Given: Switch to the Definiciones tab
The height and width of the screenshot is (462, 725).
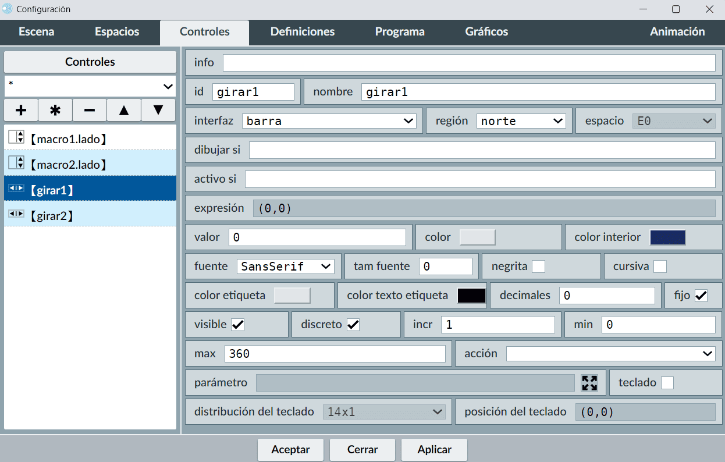Looking at the screenshot, I should pyautogui.click(x=303, y=32).
